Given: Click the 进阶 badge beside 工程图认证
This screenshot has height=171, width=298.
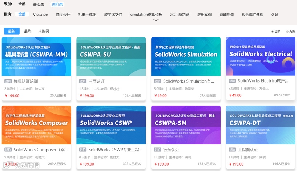Looking at the screenshot, I should pos(232,150).
